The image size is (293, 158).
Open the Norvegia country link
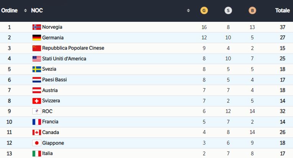coord(52,27)
